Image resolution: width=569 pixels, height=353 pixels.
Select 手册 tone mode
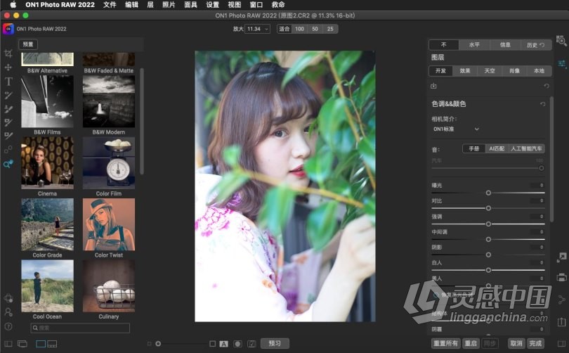[x=474, y=149]
